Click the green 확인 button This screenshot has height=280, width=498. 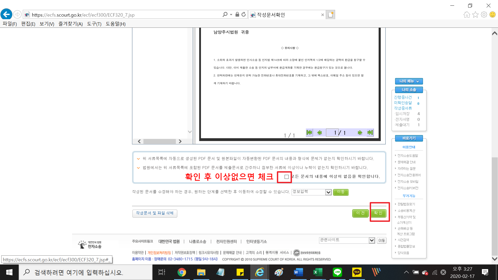click(x=378, y=213)
